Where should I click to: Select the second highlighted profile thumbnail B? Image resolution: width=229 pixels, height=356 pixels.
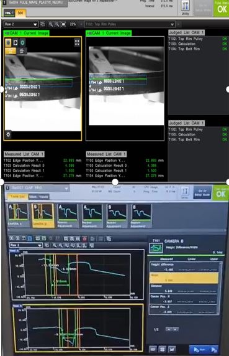(x=43, y=215)
